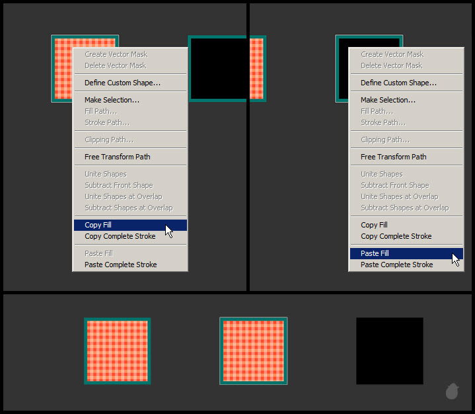The height and width of the screenshot is (414, 475).
Task: Click Unite Shapes in left menu
Action: [130, 174]
